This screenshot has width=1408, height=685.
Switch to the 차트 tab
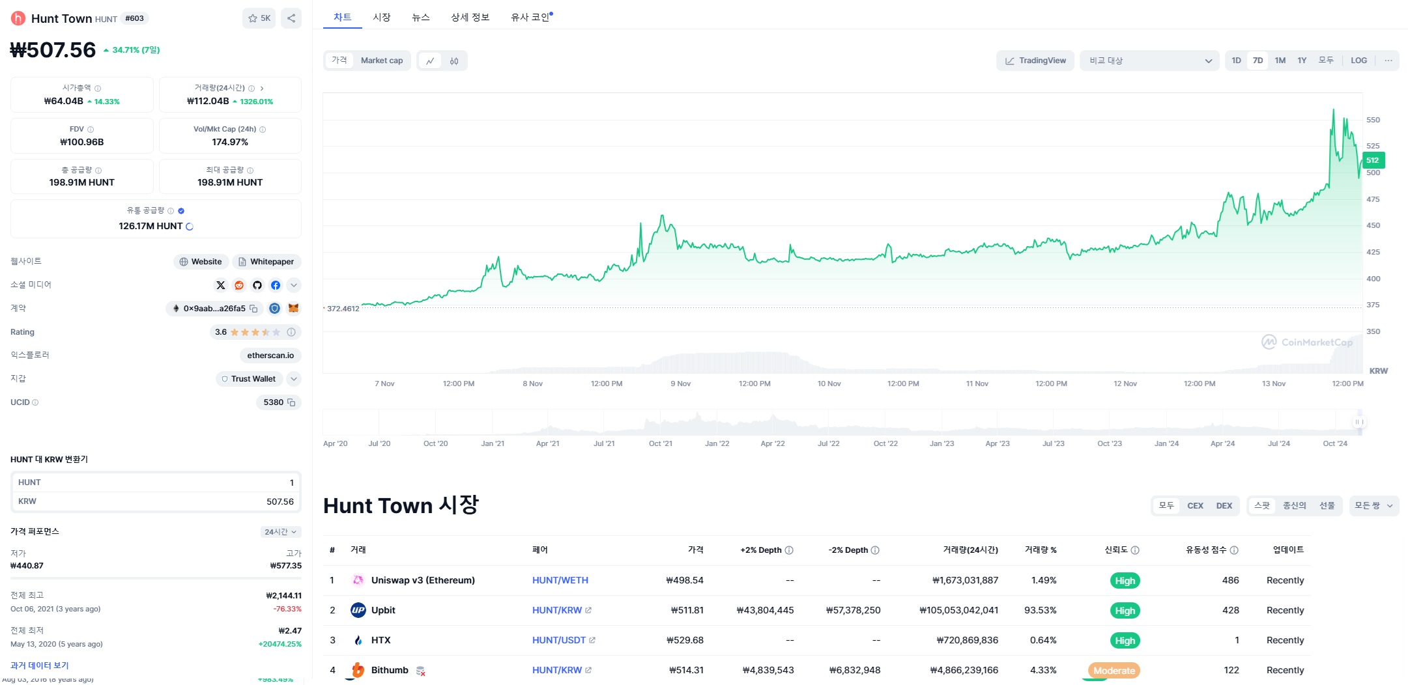point(342,17)
